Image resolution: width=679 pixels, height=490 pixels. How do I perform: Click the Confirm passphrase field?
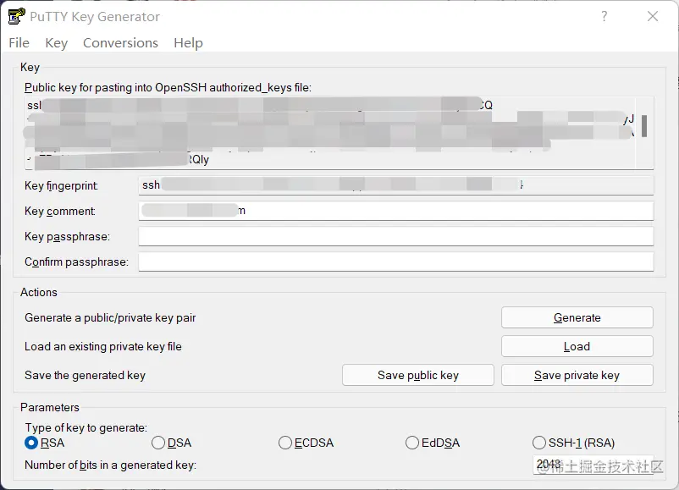395,262
